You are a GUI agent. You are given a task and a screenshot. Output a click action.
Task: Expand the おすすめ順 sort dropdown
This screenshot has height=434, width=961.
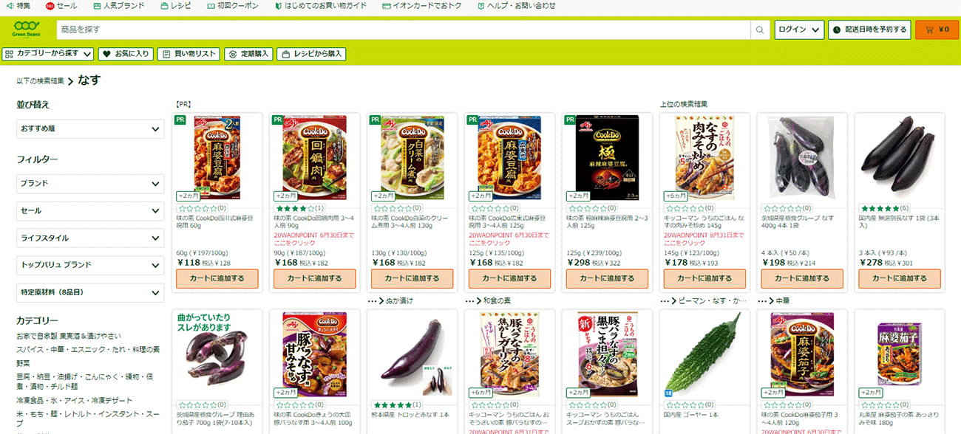pyautogui.click(x=90, y=129)
